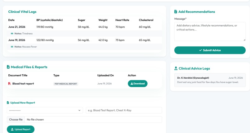250x133 pixels.
Task: Click the Dr. K.Varshini (Gynecologist) name
Action: point(193,78)
